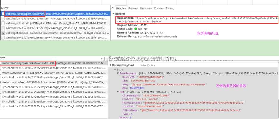Collapse the Request Payload section
The height and width of the screenshot is (119, 279).
(x=111, y=65)
